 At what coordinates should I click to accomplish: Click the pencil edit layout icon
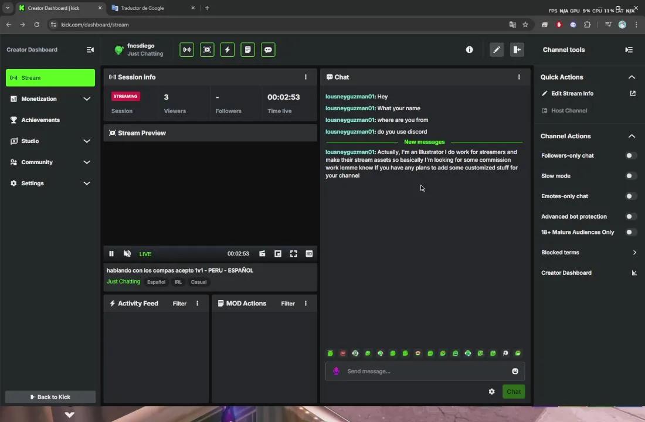(497, 50)
